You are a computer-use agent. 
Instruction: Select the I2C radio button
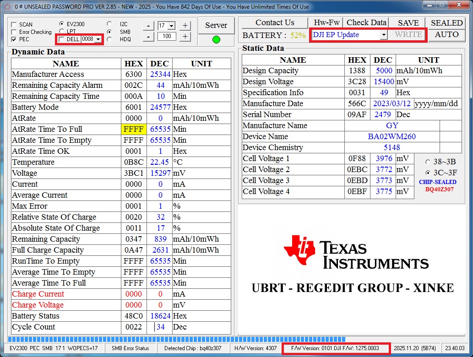tap(109, 24)
